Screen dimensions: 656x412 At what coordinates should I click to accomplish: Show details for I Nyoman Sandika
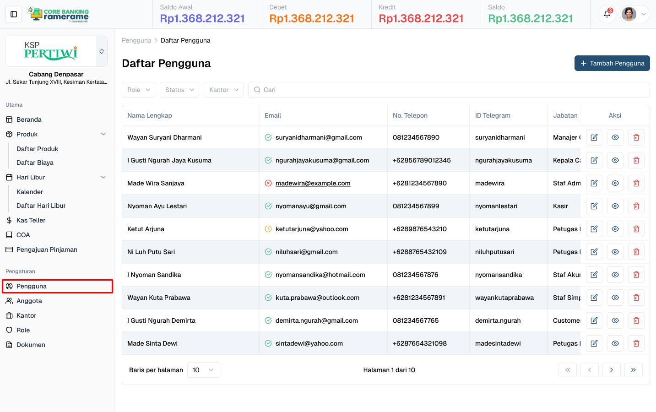coord(615,275)
